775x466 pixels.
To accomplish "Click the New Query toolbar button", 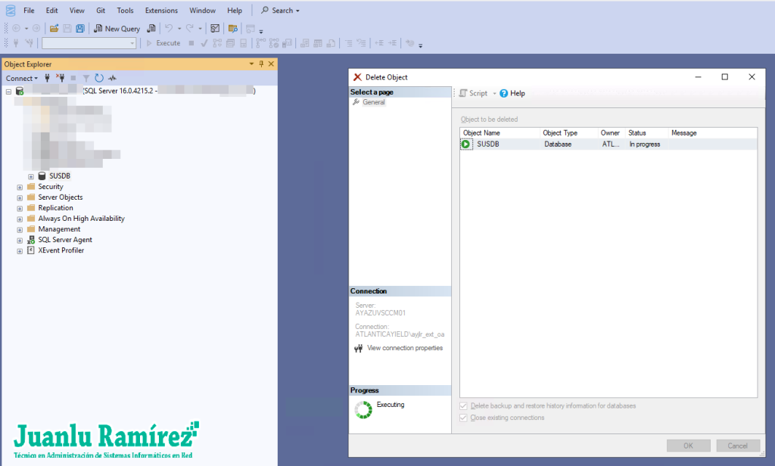I will 117,29.
